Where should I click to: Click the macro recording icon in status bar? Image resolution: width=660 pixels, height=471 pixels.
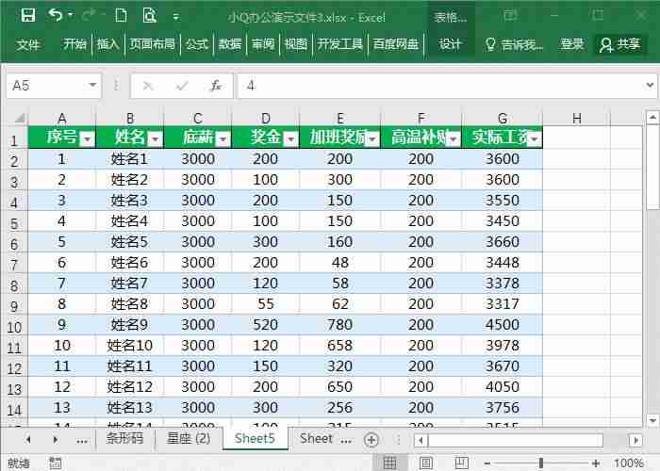55,463
